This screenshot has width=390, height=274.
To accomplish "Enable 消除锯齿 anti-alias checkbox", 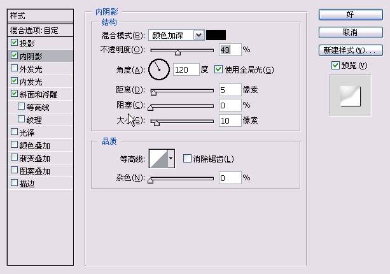I will [x=187, y=159].
